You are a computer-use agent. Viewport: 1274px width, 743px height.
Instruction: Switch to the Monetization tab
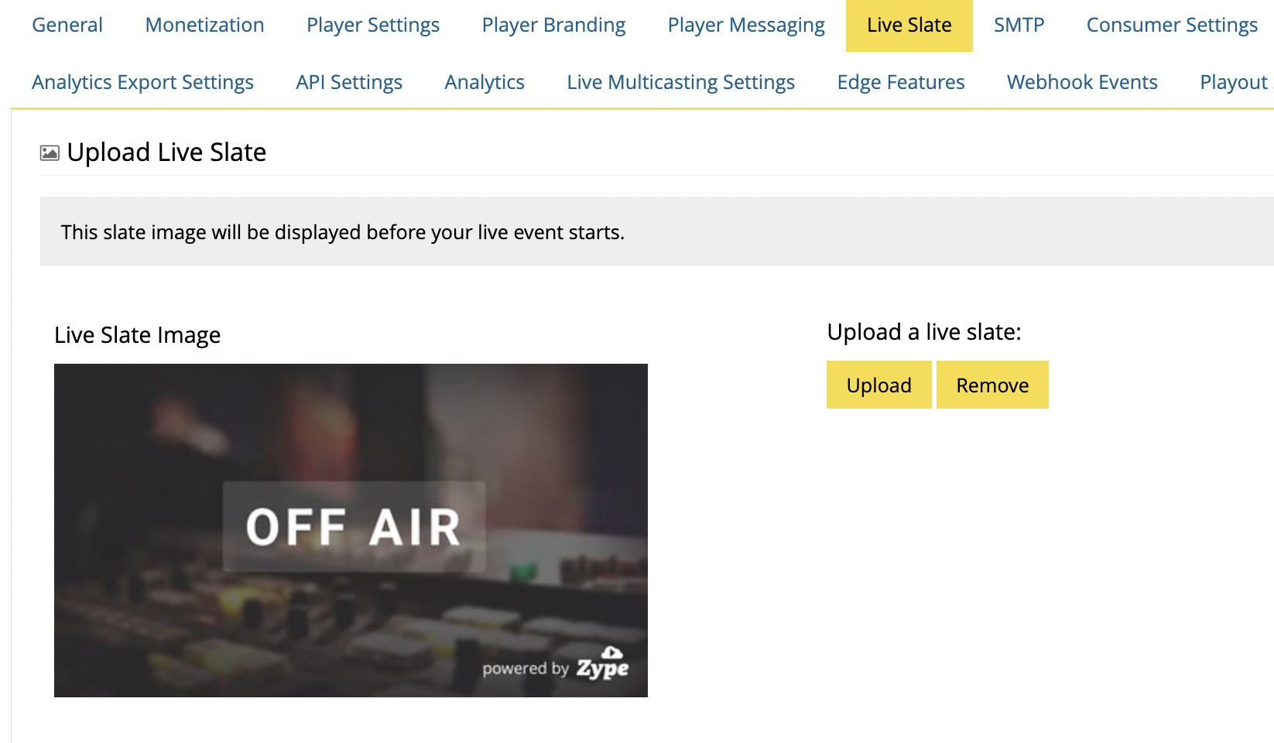(x=204, y=26)
